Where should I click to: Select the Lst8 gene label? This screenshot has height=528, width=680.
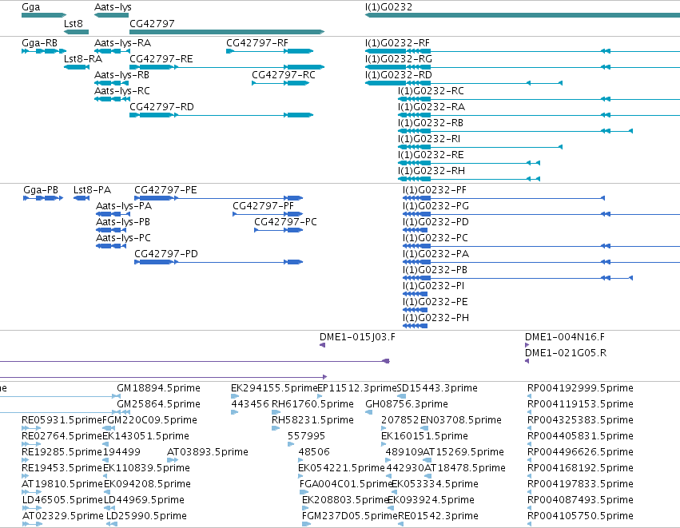74,24
